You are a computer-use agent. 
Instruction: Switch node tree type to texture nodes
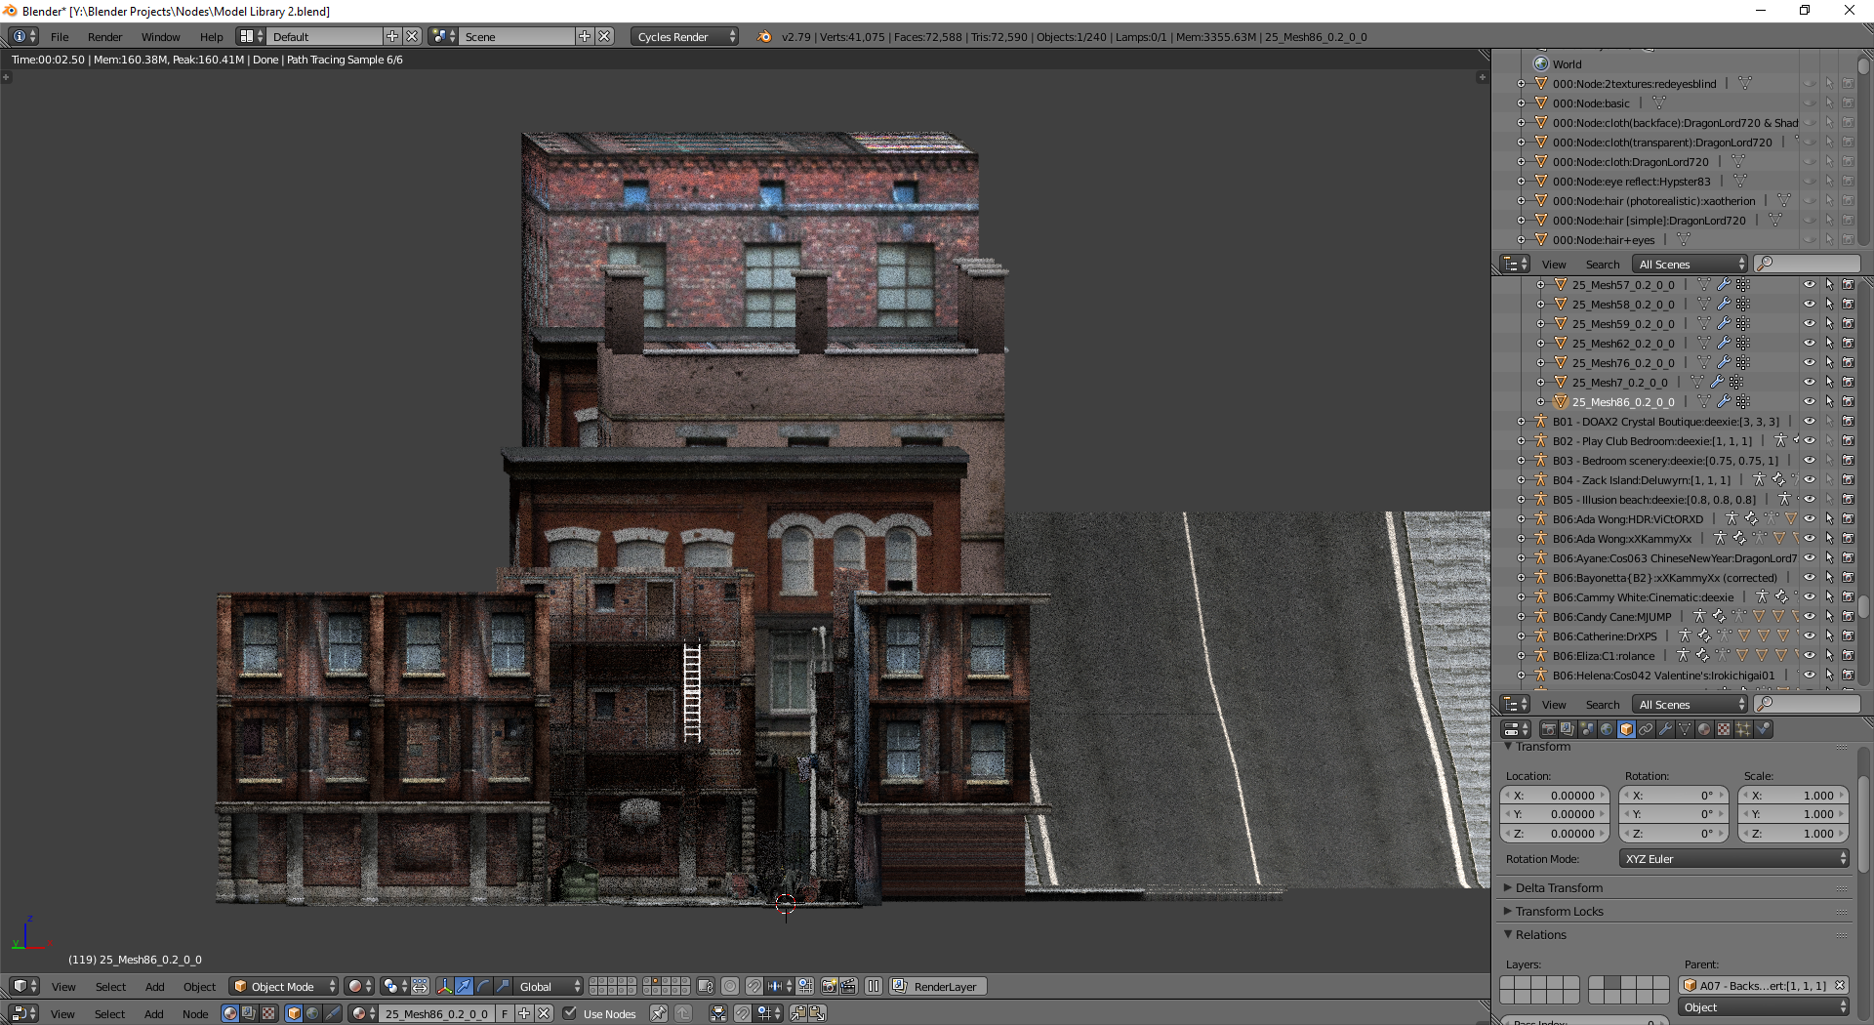268,1014
